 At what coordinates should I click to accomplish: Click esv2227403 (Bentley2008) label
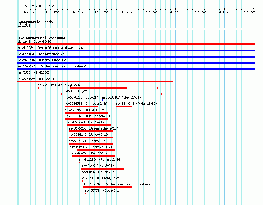coord(59,85)
